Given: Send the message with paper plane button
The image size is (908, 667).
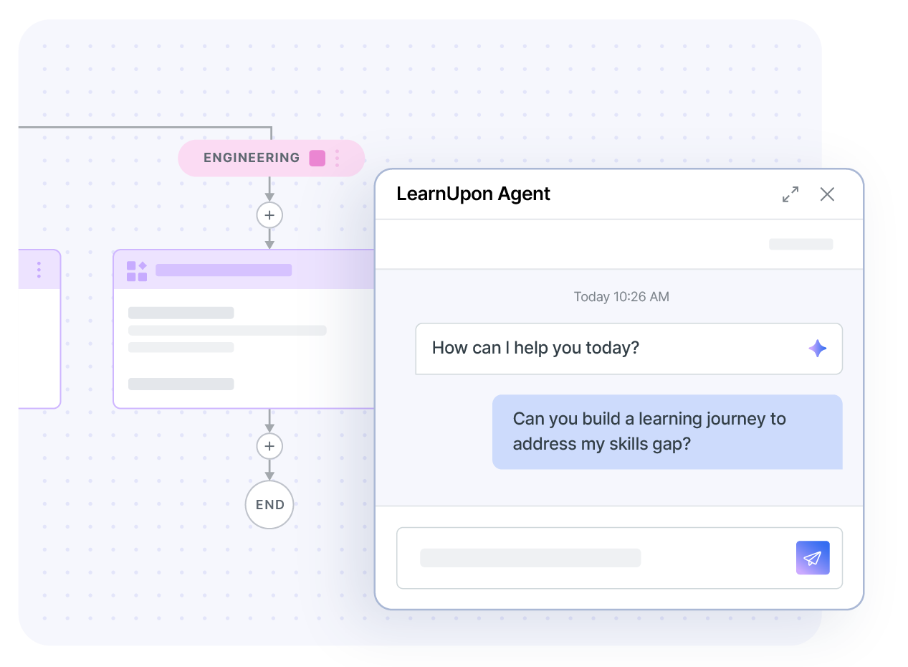Looking at the screenshot, I should click(813, 558).
